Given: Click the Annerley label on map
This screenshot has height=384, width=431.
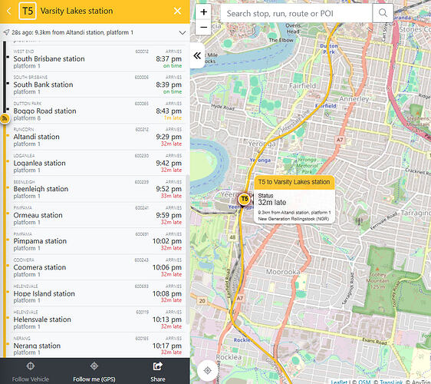Looking at the screenshot, I should 354,99.
